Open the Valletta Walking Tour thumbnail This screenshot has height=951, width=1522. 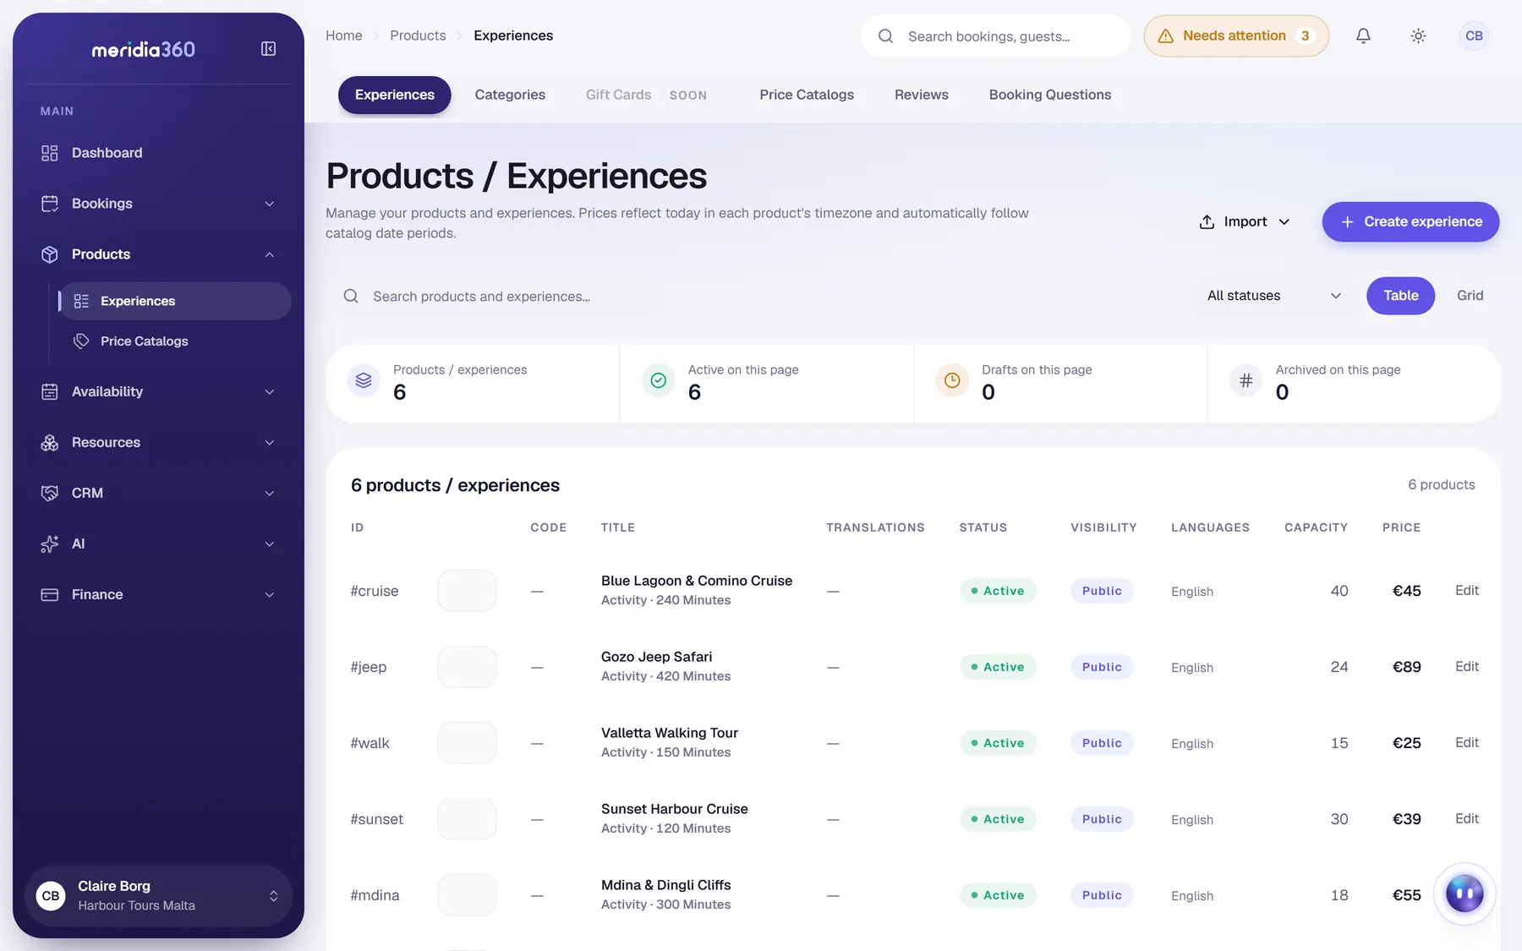[x=467, y=742]
